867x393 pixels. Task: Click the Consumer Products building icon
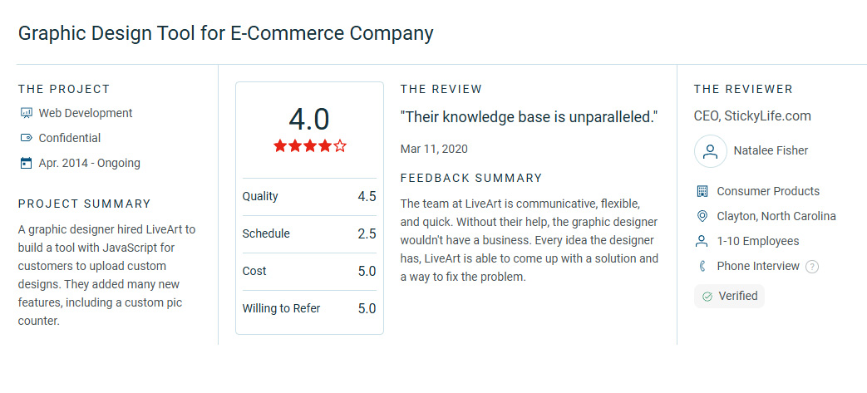702,191
